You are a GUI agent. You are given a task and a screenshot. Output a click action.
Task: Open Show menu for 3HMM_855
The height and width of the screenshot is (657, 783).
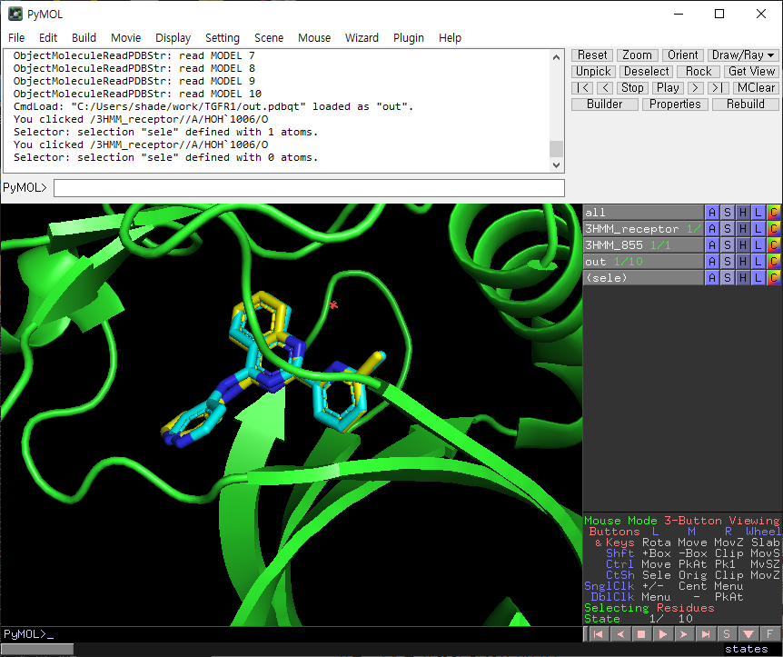(x=728, y=245)
